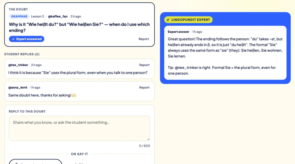
Task: Click the text area resize handle
Action: (x=148, y=139)
